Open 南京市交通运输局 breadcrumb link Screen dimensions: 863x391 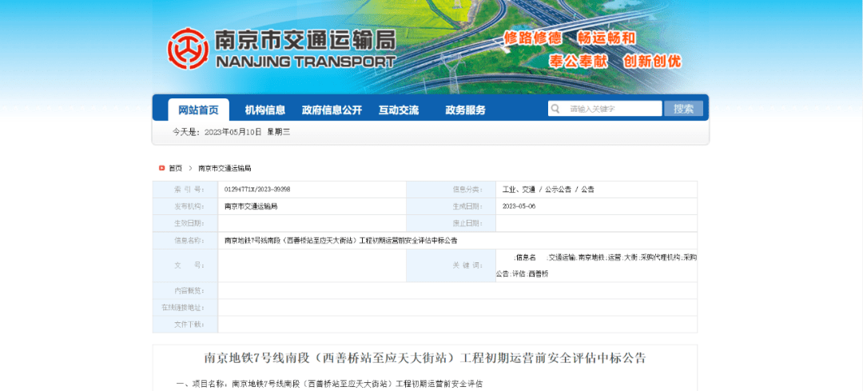(x=225, y=168)
